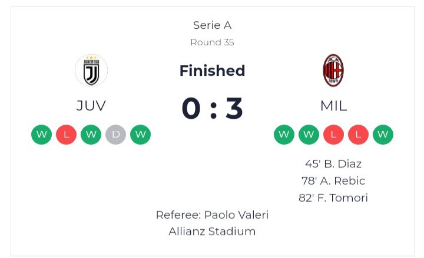Select Juventus' grey D draw badge
This screenshot has height=258, width=424.
click(x=116, y=135)
